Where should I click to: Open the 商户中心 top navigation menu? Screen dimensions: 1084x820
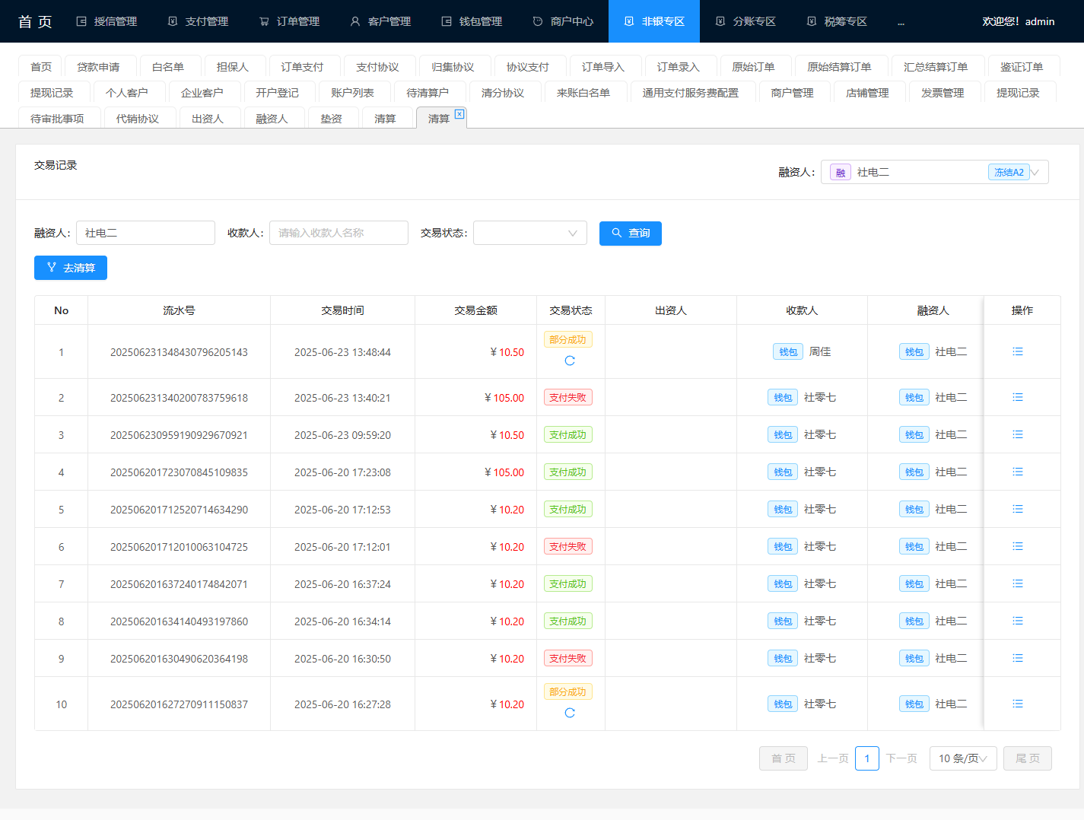point(563,21)
